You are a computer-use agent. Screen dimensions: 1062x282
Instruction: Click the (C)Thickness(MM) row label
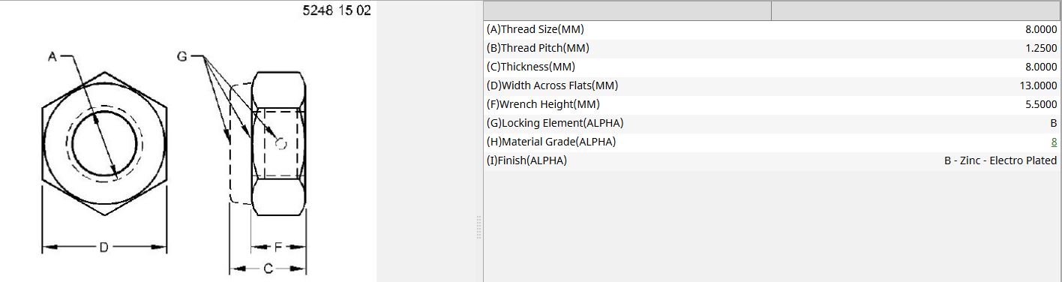pos(531,67)
